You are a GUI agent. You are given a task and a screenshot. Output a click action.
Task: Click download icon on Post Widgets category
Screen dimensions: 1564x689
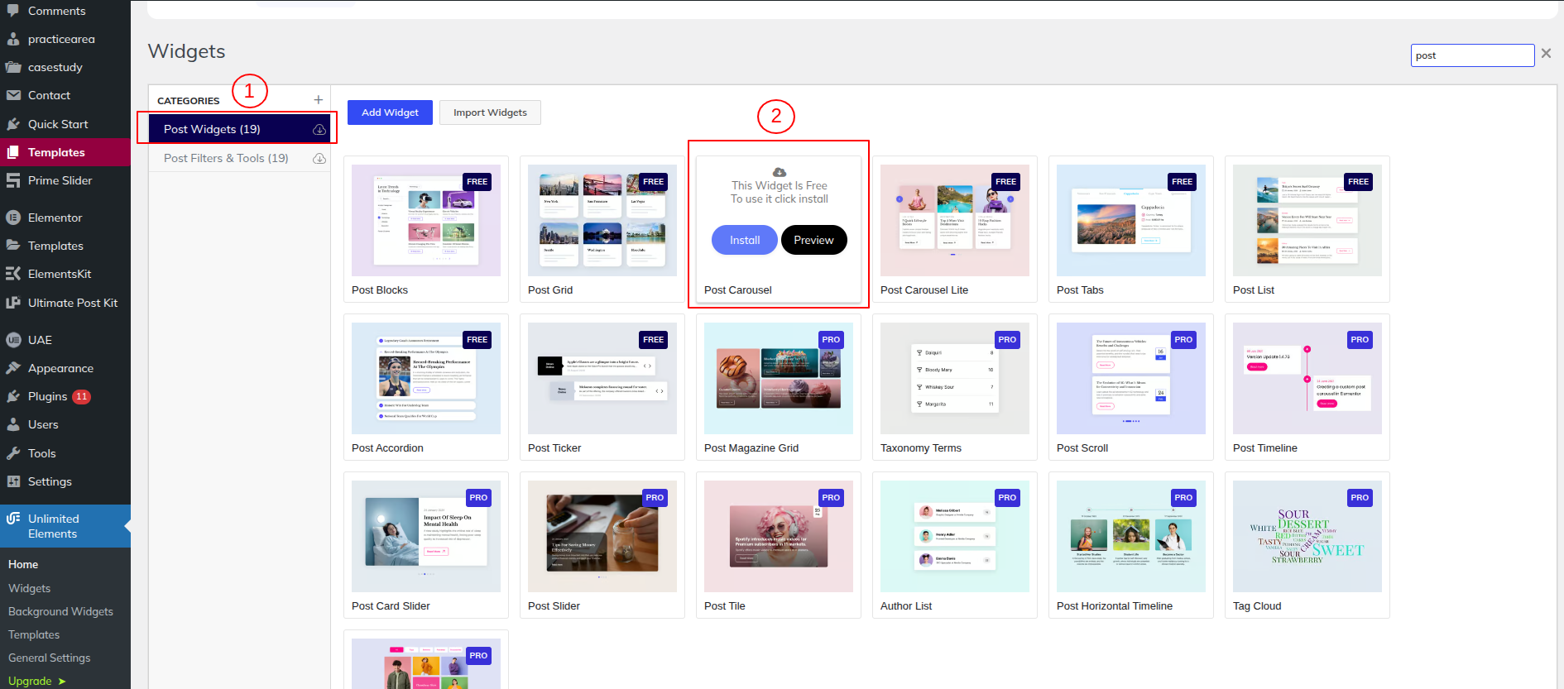(319, 129)
